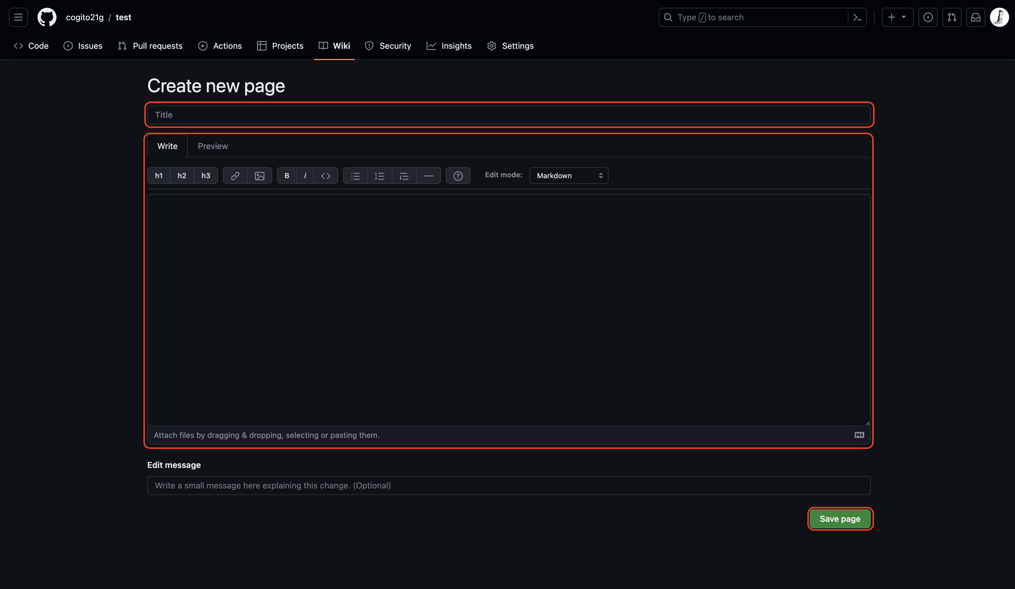This screenshot has width=1015, height=589.
Task: Open the notifications inbox icon
Action: 975,17
